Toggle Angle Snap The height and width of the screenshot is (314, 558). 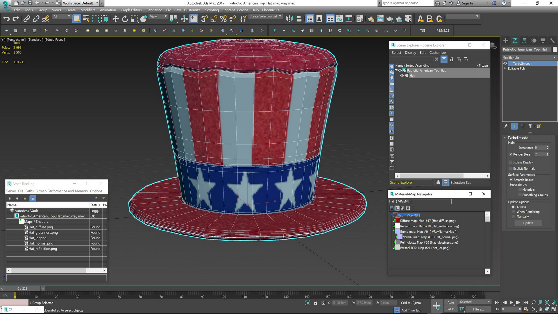point(214,19)
